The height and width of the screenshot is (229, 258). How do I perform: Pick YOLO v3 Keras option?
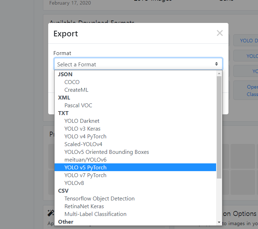pos(135,128)
